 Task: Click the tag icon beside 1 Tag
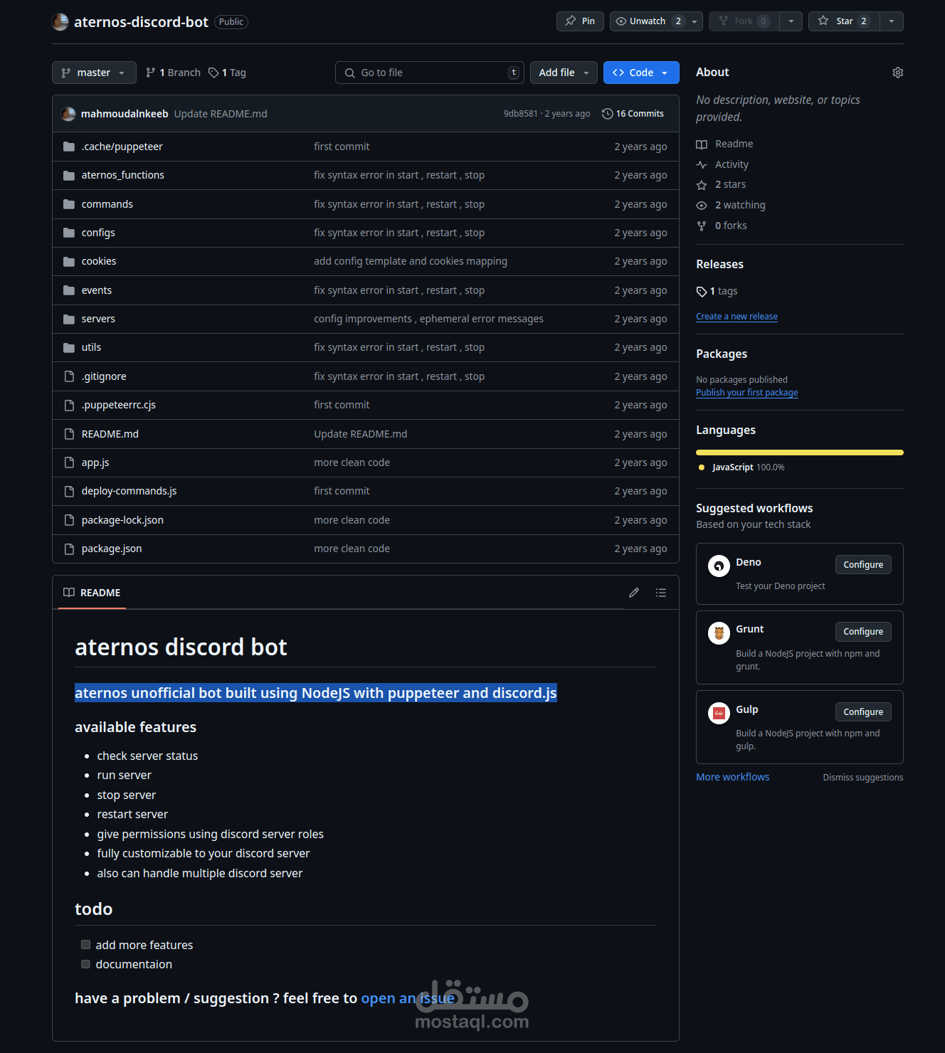[213, 72]
